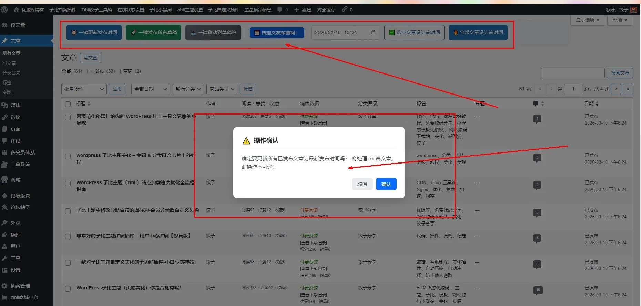Open 在线状态设置 admin bar menu
Screen dimensions: 641x306
point(131,10)
